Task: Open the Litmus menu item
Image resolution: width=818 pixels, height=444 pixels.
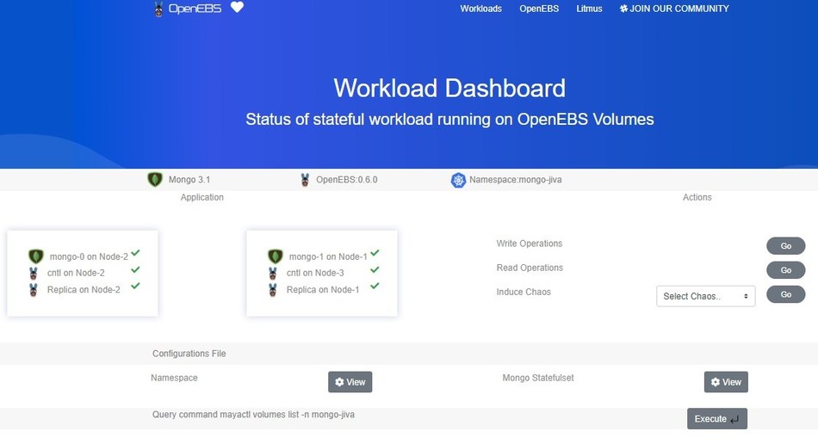Action: [x=589, y=9]
